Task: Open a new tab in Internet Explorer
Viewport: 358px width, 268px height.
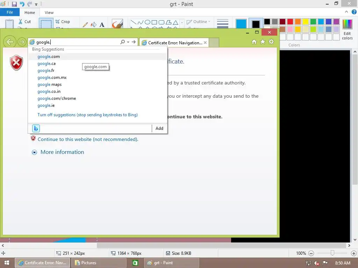Action: pyautogui.click(x=214, y=43)
